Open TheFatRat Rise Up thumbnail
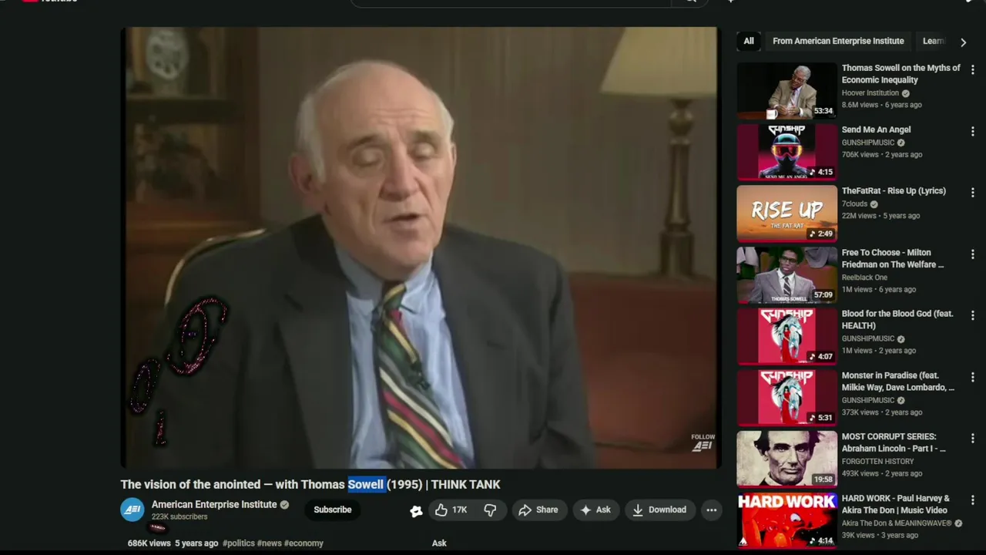The height and width of the screenshot is (555, 986). click(x=786, y=214)
